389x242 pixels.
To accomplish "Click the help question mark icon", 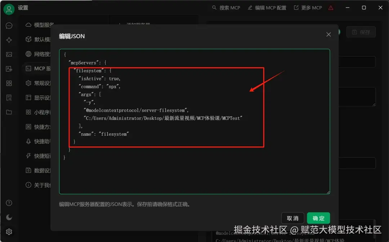I will 9,203.
